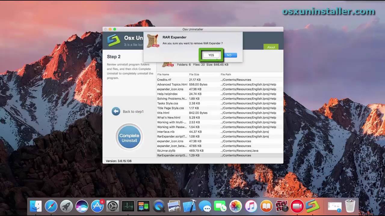The width and height of the screenshot is (385, 216).
Task: Open minimized window thumbnail in dock
Action: pyautogui.click(x=335, y=206)
